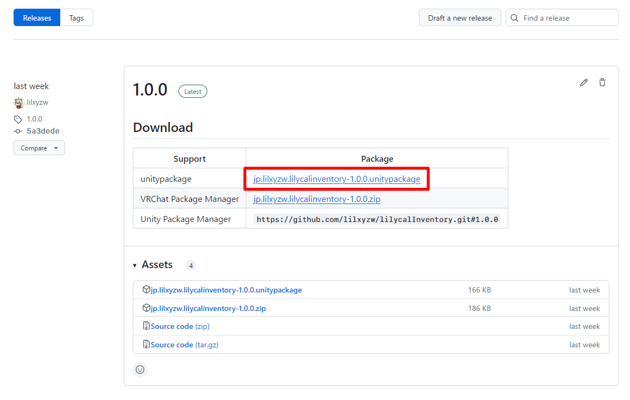Click the tag icon beside 1.0.0

18,119
